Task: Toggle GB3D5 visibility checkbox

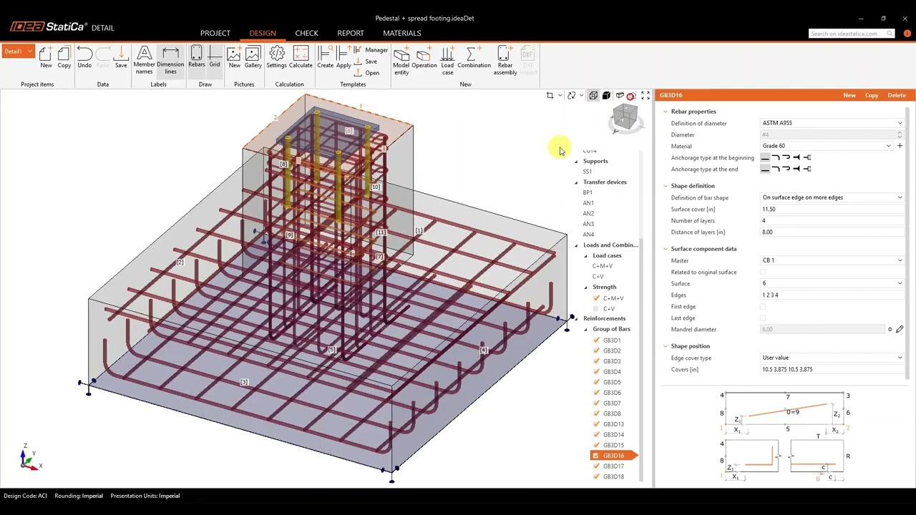Action: pyautogui.click(x=596, y=382)
